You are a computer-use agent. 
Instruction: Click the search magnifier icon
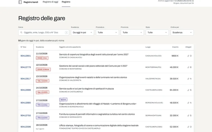pos(21,33)
